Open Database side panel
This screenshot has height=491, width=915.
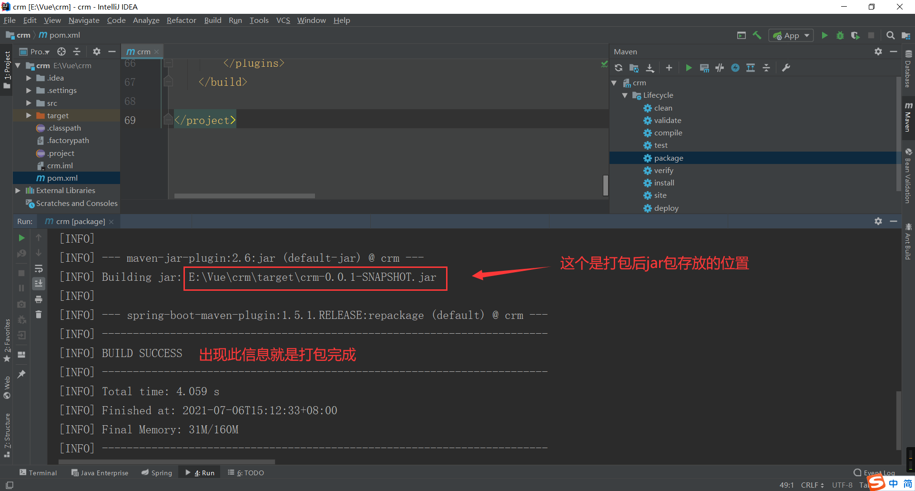[908, 69]
